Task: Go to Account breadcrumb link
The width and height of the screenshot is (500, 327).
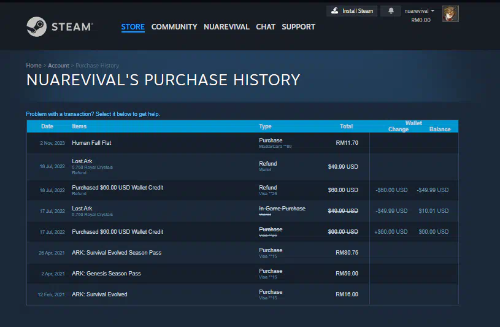Action: [x=58, y=66]
